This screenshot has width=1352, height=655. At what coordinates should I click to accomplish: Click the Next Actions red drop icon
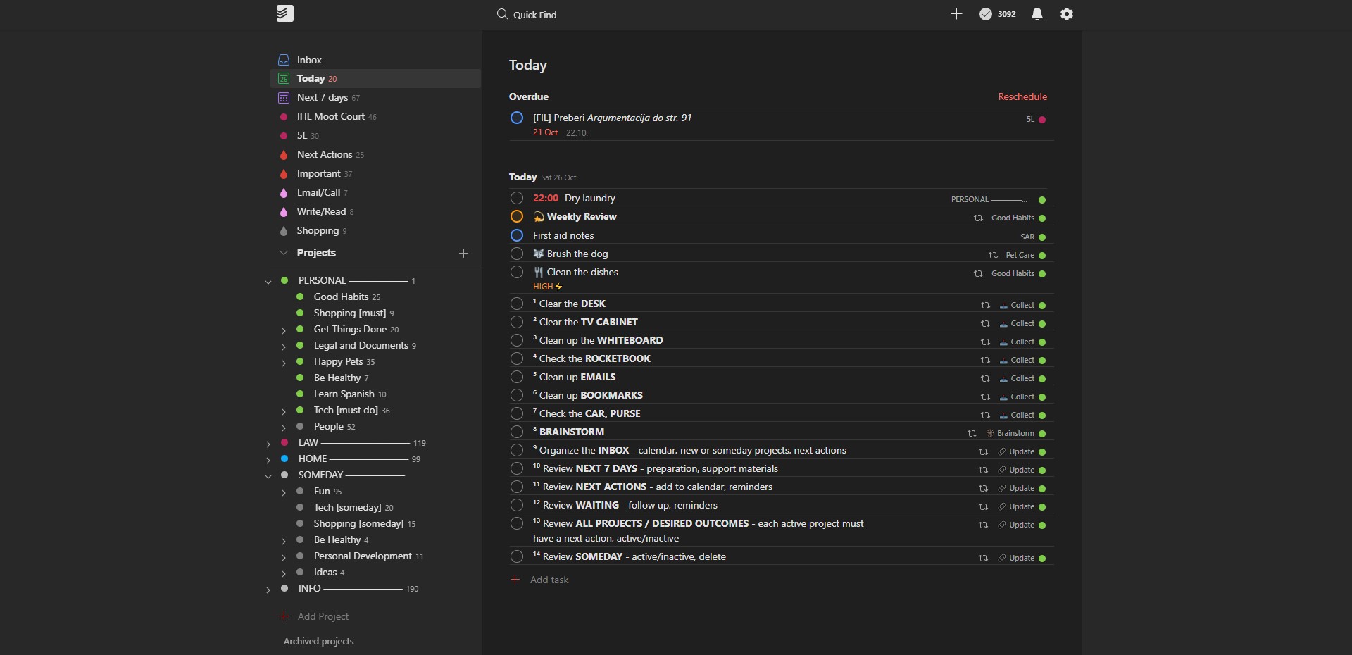pyautogui.click(x=284, y=154)
